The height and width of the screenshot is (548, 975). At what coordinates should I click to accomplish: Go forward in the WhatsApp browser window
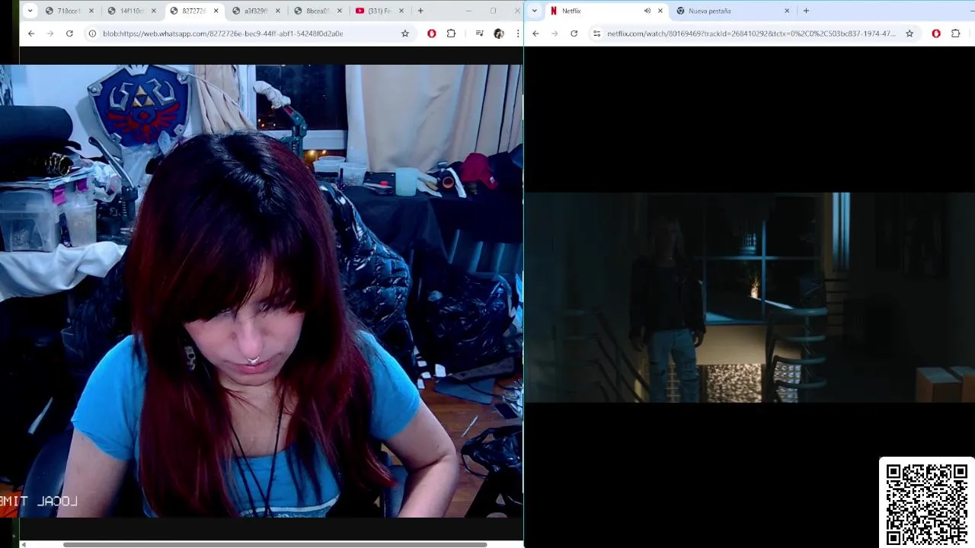(50, 33)
